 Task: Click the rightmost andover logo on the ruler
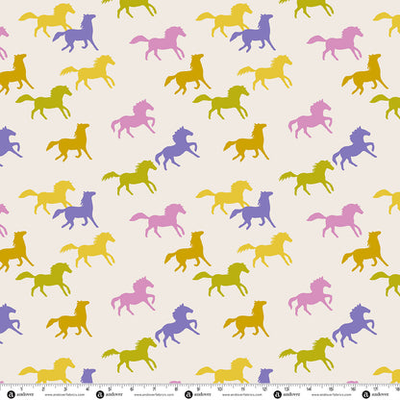click(366, 394)
